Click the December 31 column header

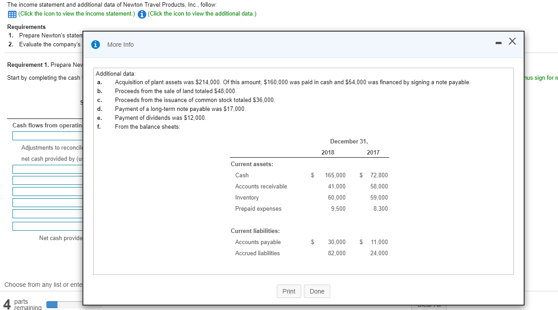(349, 142)
